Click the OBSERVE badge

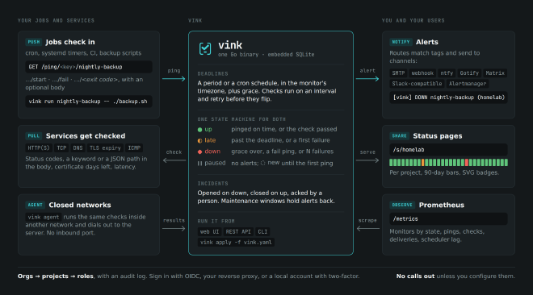(402, 205)
